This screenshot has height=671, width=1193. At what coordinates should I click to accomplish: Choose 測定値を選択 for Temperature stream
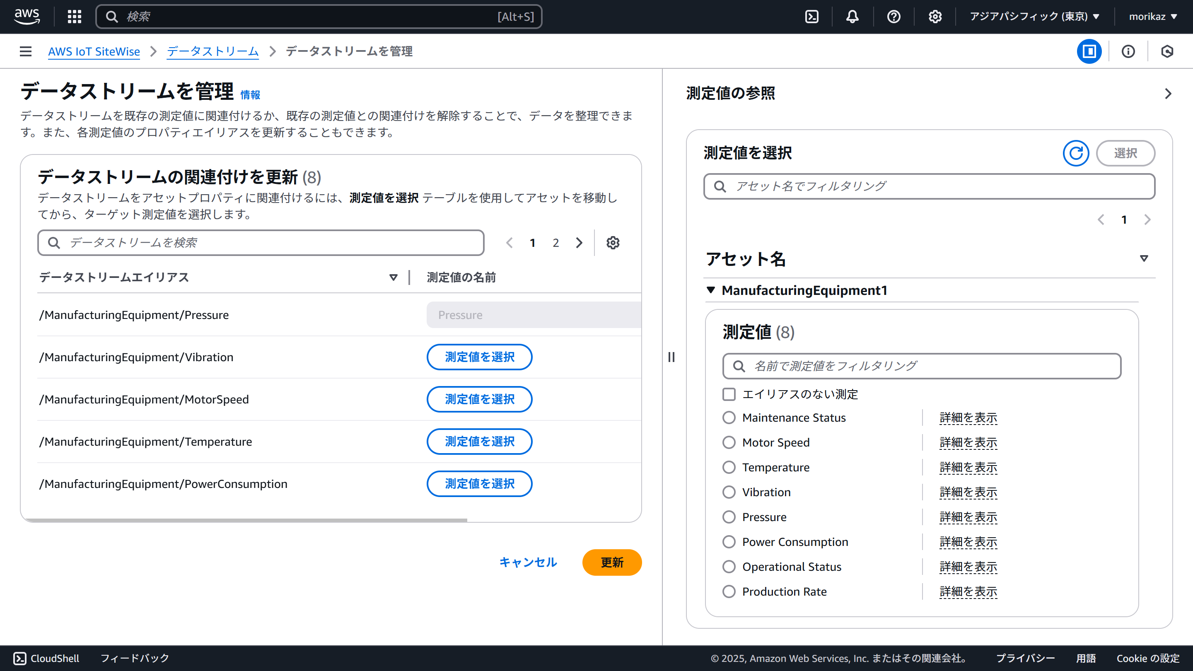[479, 441]
